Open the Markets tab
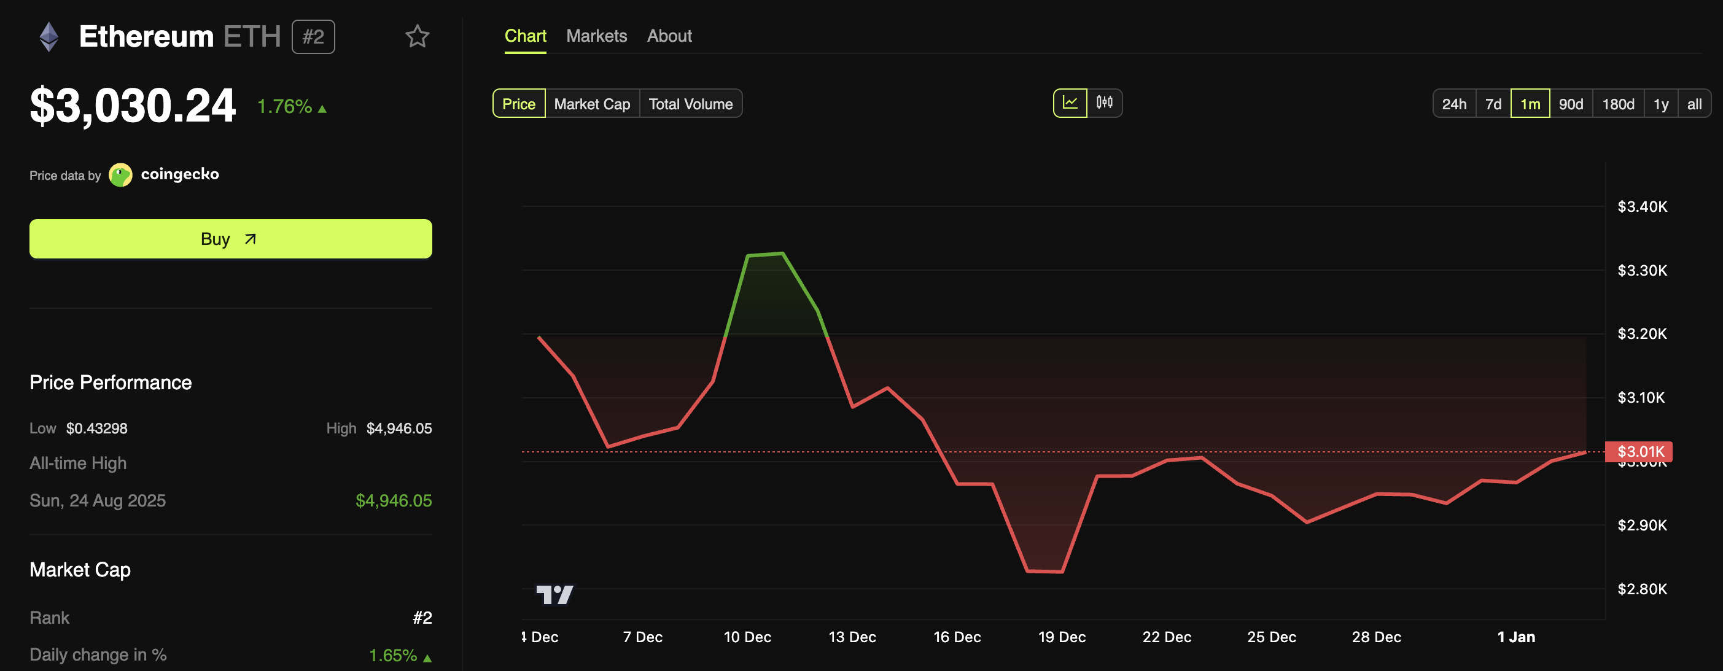Viewport: 1723px width, 671px height. 596,36
